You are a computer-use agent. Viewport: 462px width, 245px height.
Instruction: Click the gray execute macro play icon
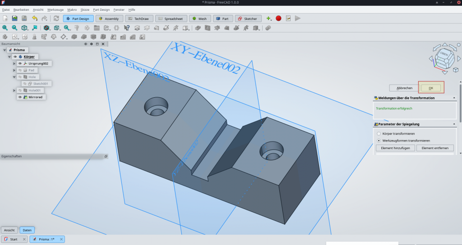(x=297, y=18)
